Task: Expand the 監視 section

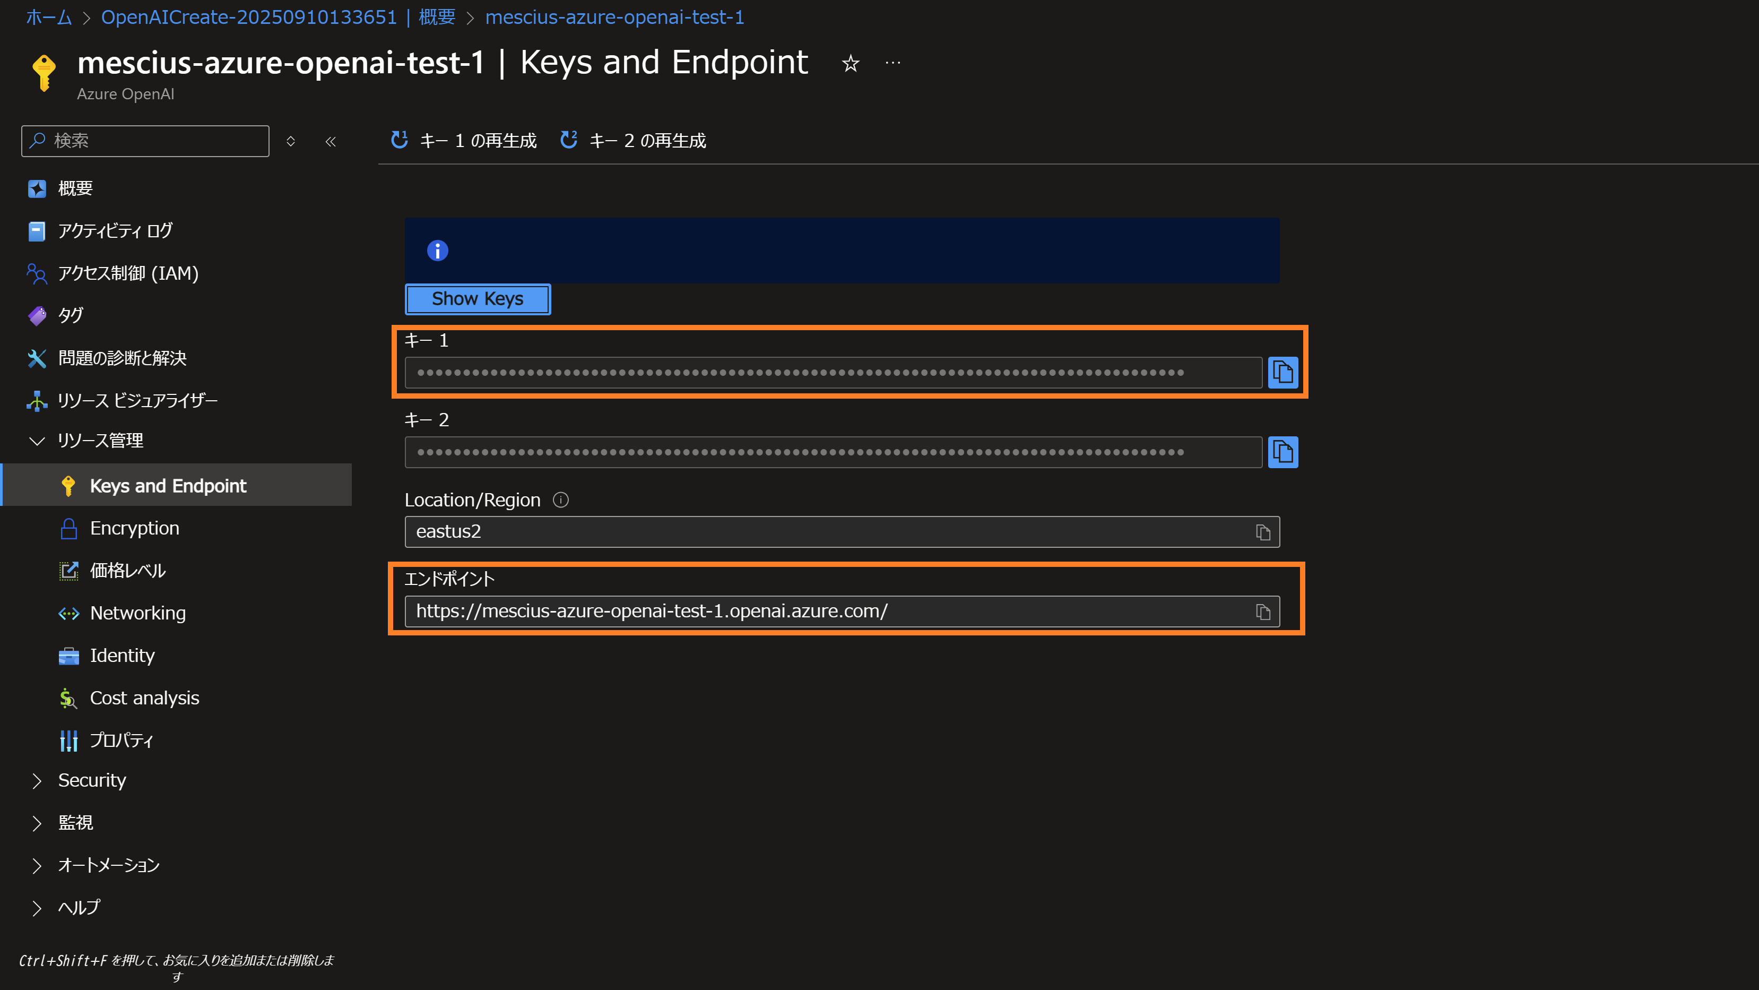Action: click(x=176, y=823)
